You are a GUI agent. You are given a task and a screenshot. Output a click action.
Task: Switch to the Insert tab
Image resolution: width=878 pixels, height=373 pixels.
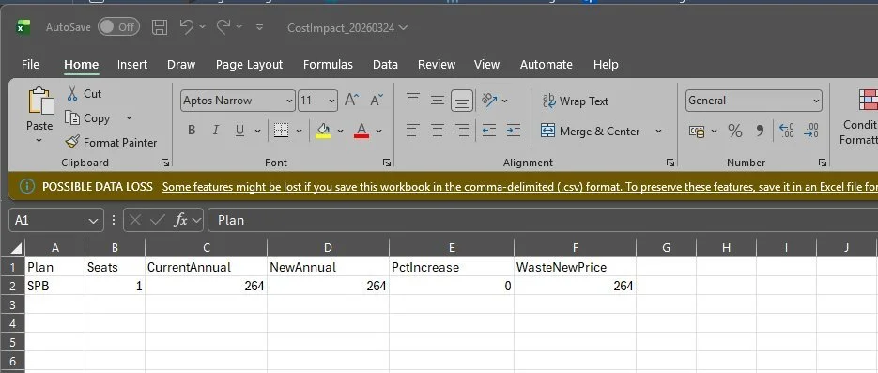[132, 65]
